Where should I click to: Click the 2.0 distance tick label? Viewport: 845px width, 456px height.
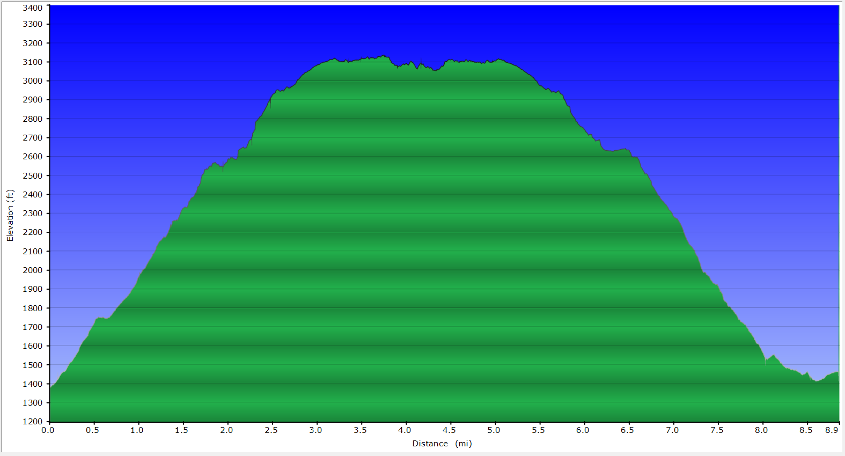click(x=226, y=430)
